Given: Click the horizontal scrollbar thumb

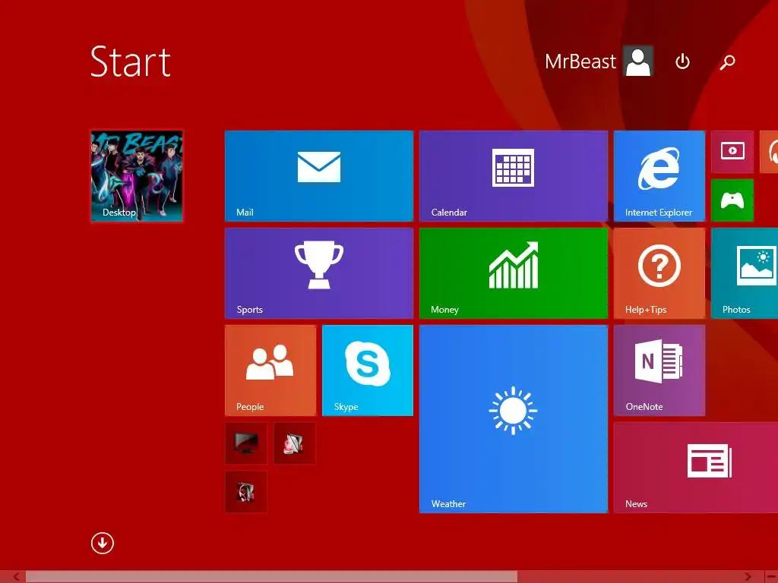Looking at the screenshot, I should 271,577.
